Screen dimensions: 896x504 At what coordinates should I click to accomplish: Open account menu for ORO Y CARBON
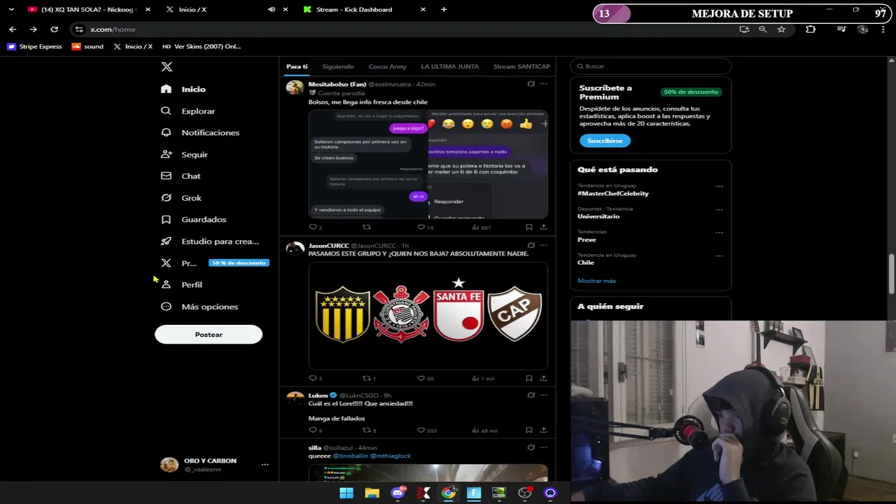[265, 464]
